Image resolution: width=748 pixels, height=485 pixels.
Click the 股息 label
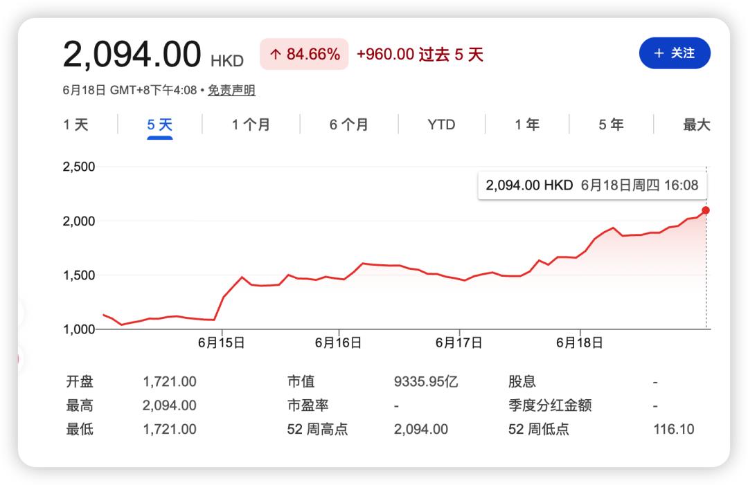[522, 382]
